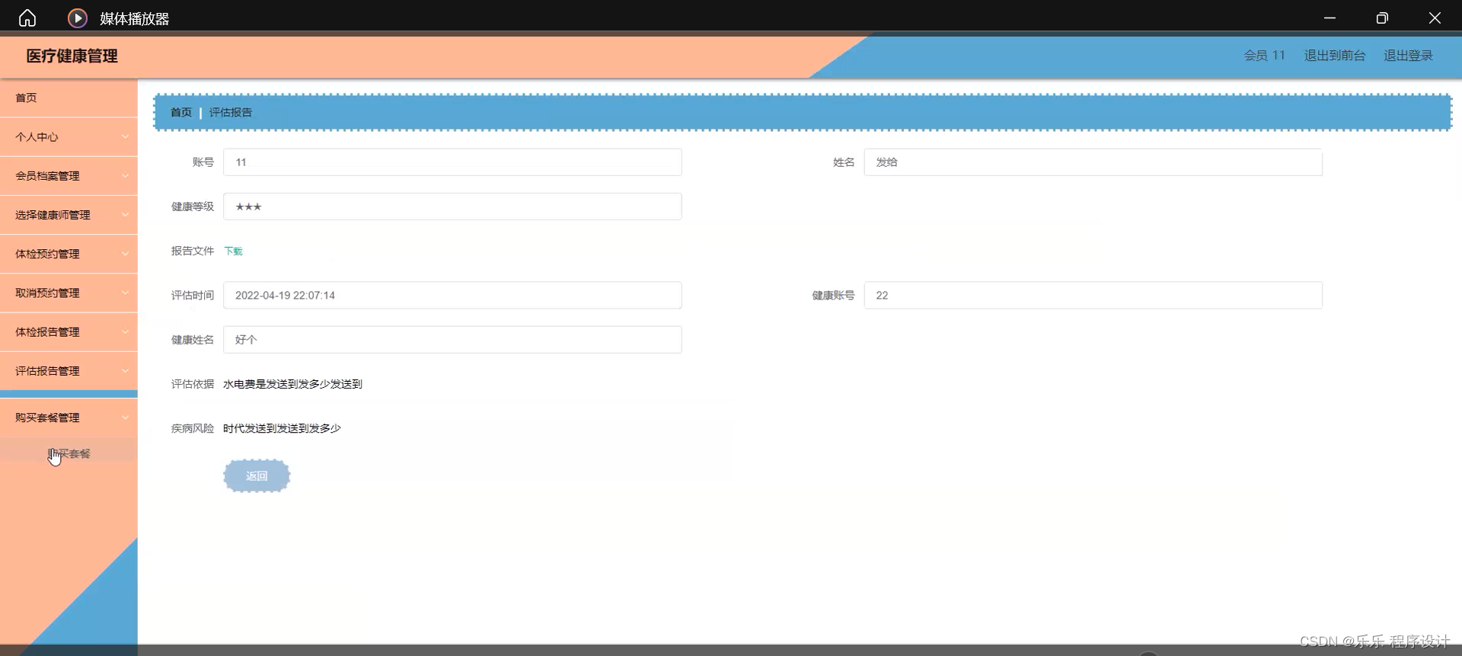Image resolution: width=1462 pixels, height=656 pixels.
Task: Expand the chevron next to 取消预约管理
Action: pyautogui.click(x=125, y=293)
